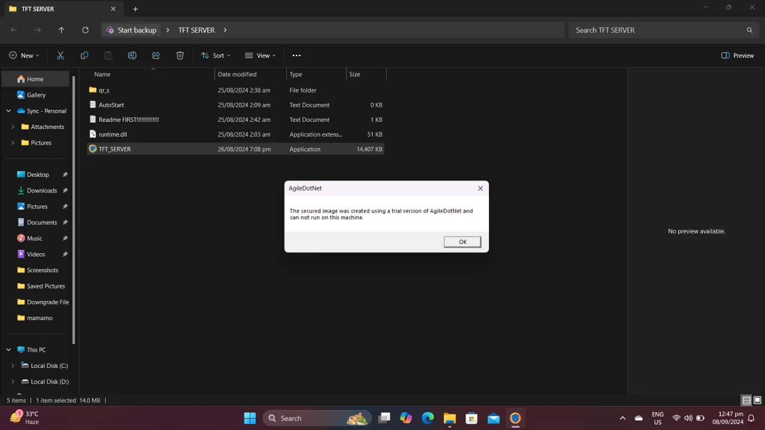765x430 pixels.
Task: Toggle the Preview pane button
Action: [x=738, y=56]
